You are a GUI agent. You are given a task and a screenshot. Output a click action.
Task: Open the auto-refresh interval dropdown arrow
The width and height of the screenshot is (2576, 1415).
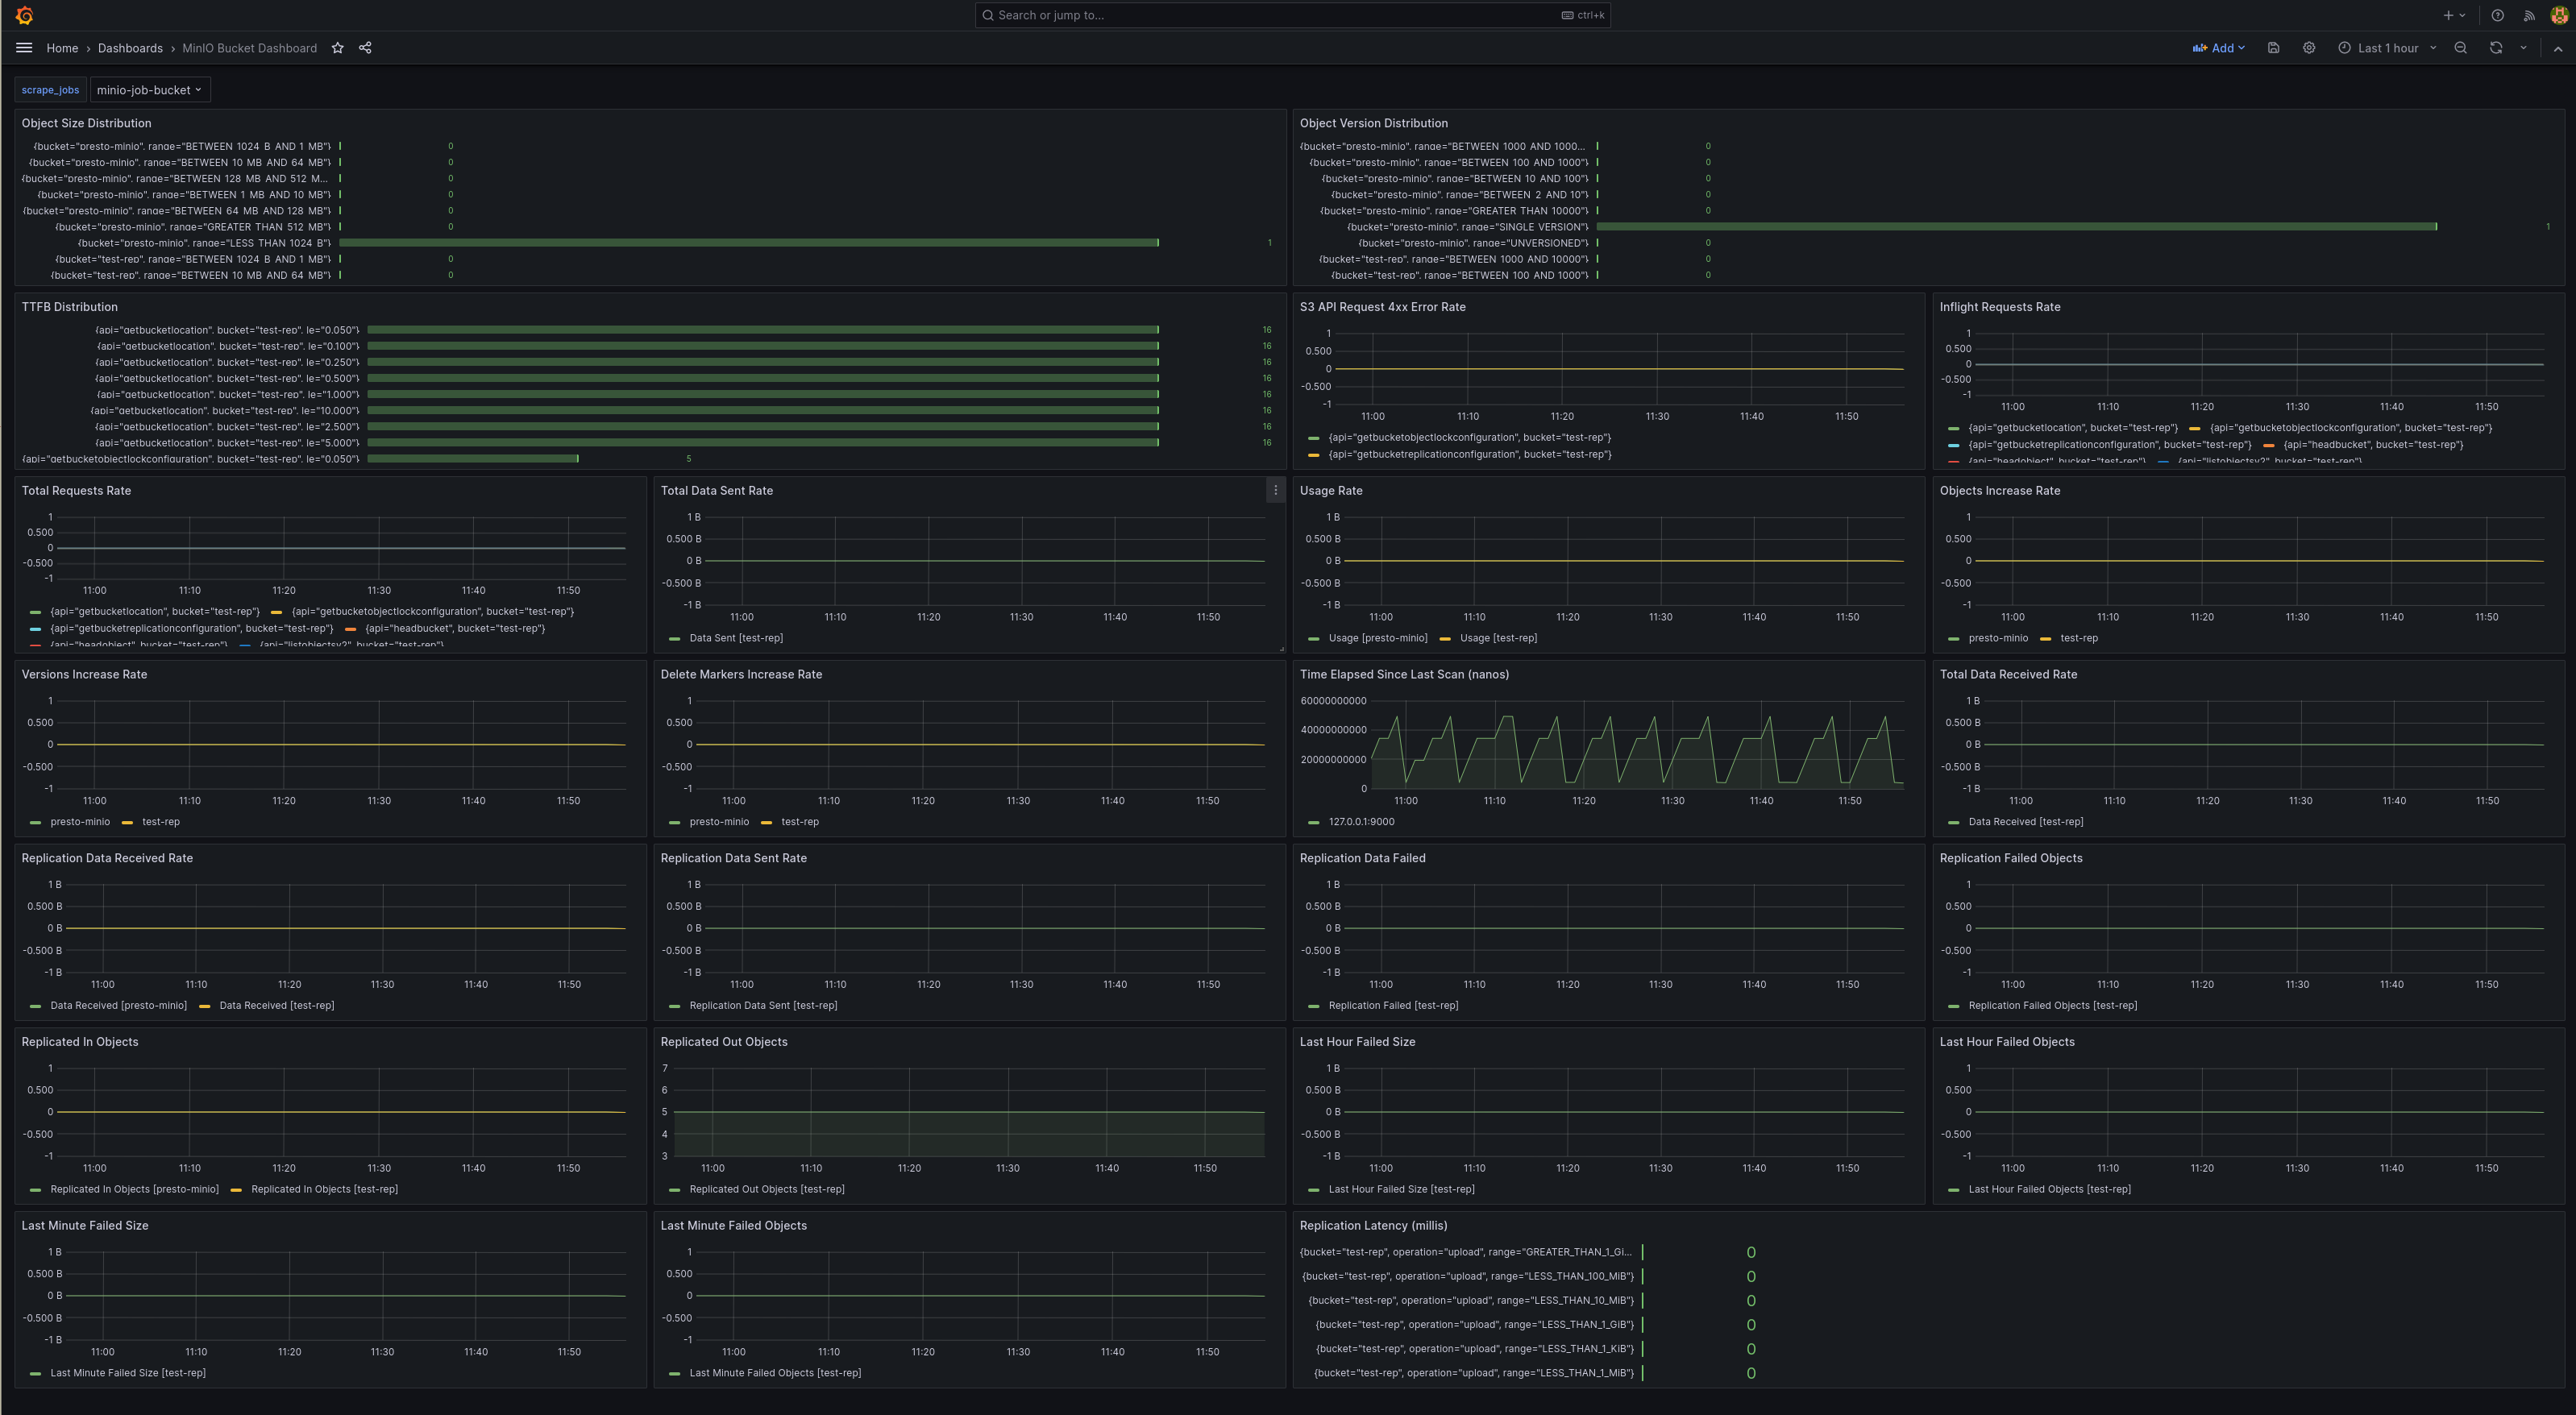pyautogui.click(x=2523, y=48)
